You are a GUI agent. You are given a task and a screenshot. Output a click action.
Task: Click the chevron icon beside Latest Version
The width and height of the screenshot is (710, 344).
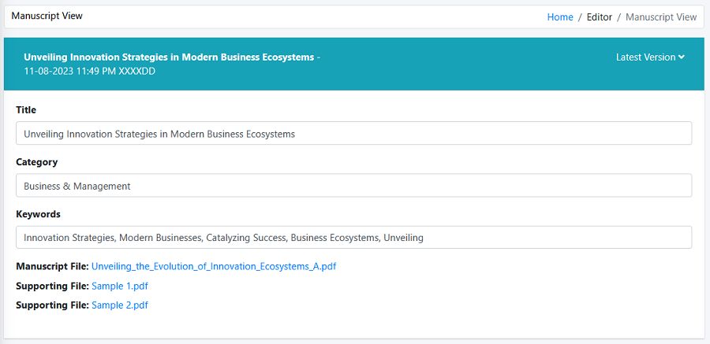pos(681,57)
